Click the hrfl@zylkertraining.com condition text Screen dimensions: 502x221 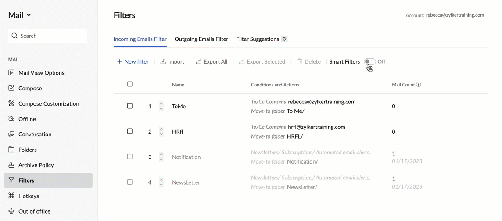317,127
